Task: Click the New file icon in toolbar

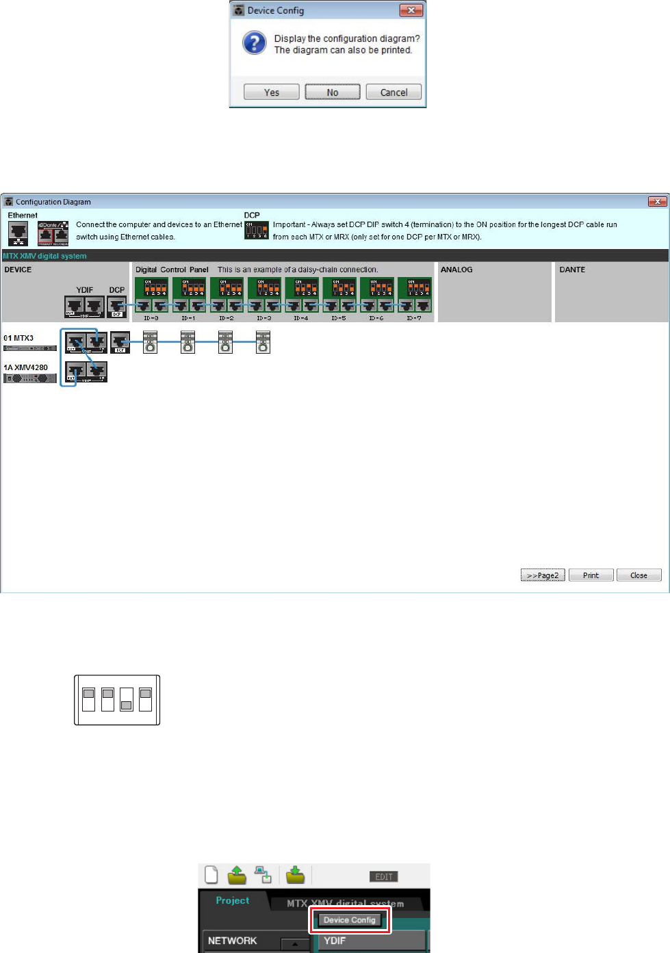Action: pos(211,874)
